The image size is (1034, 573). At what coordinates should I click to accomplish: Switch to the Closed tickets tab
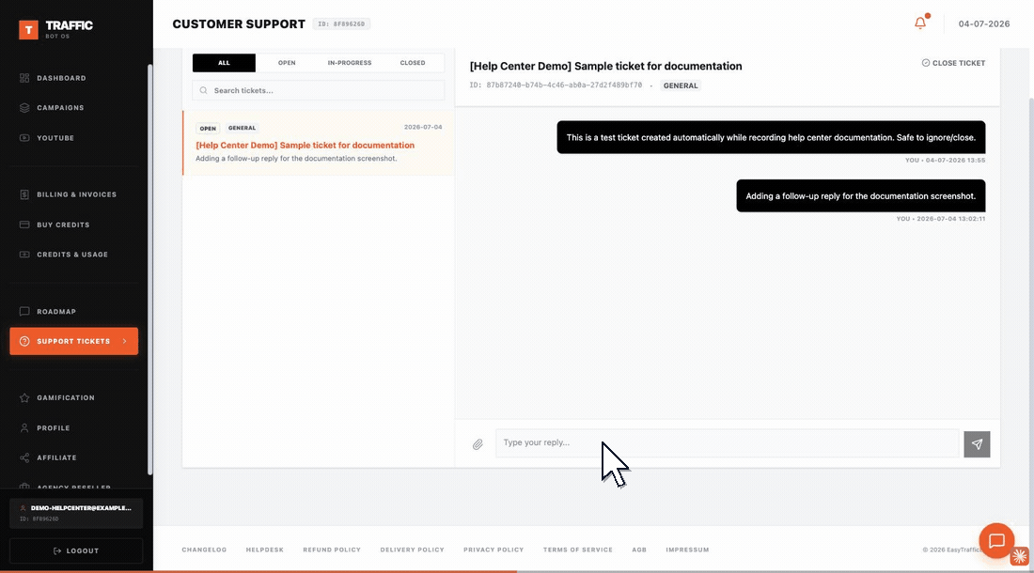413,63
